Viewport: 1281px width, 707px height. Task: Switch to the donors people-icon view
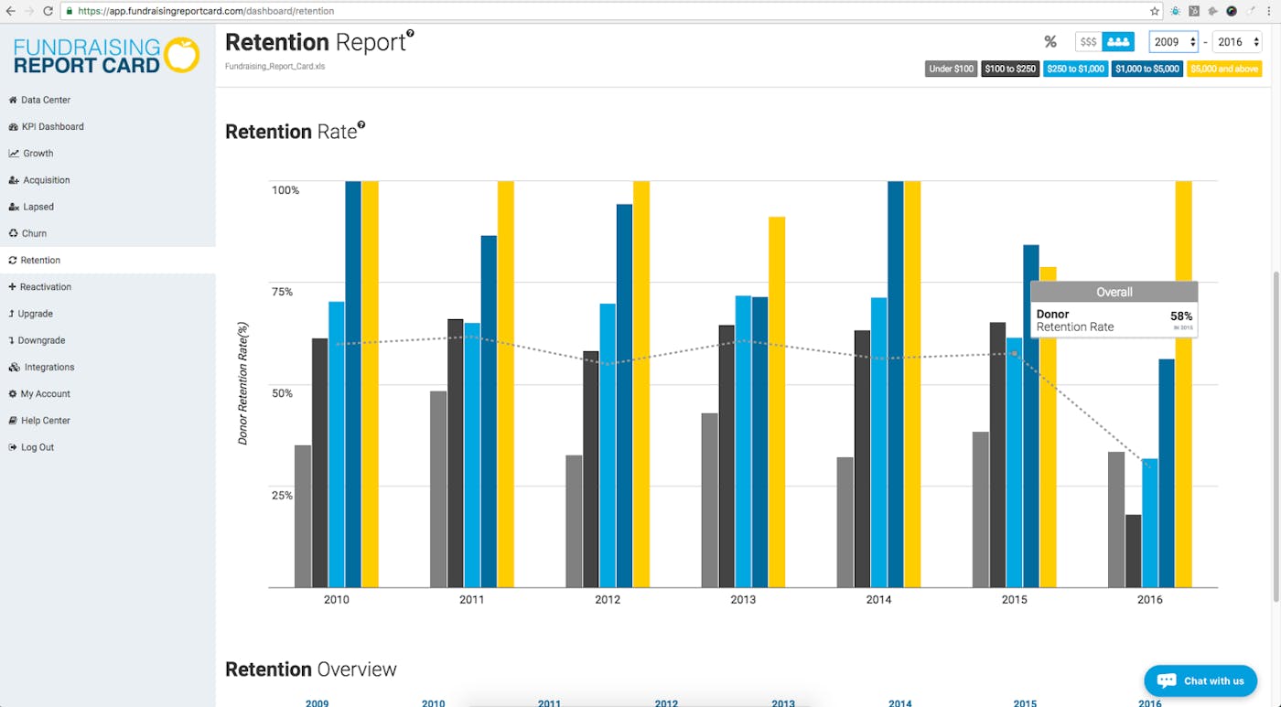tap(1118, 42)
